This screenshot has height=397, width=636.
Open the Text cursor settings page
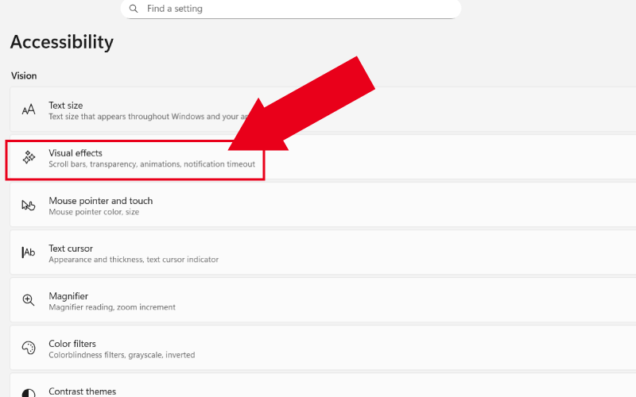[71, 249]
